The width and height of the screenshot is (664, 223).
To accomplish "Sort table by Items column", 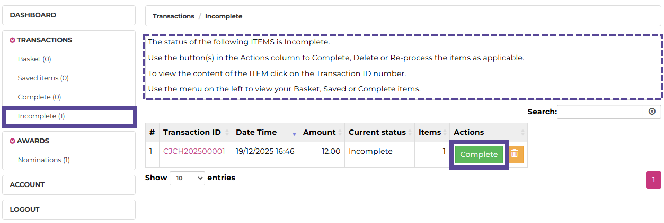I will 431,132.
